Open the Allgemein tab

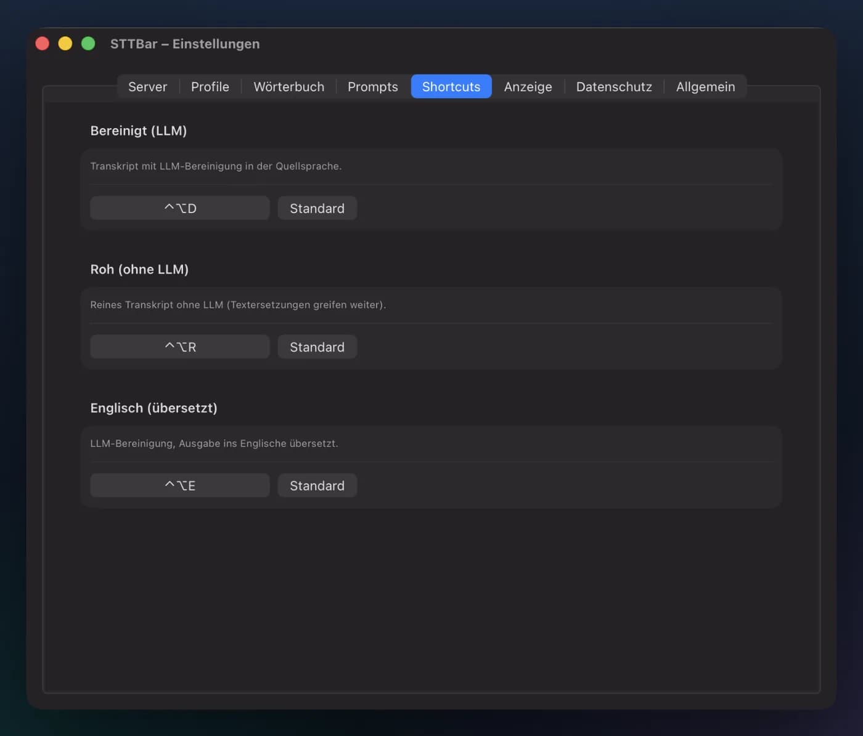click(x=705, y=87)
